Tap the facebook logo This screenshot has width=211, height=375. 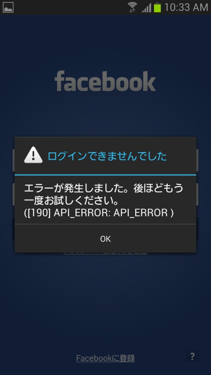point(105,81)
